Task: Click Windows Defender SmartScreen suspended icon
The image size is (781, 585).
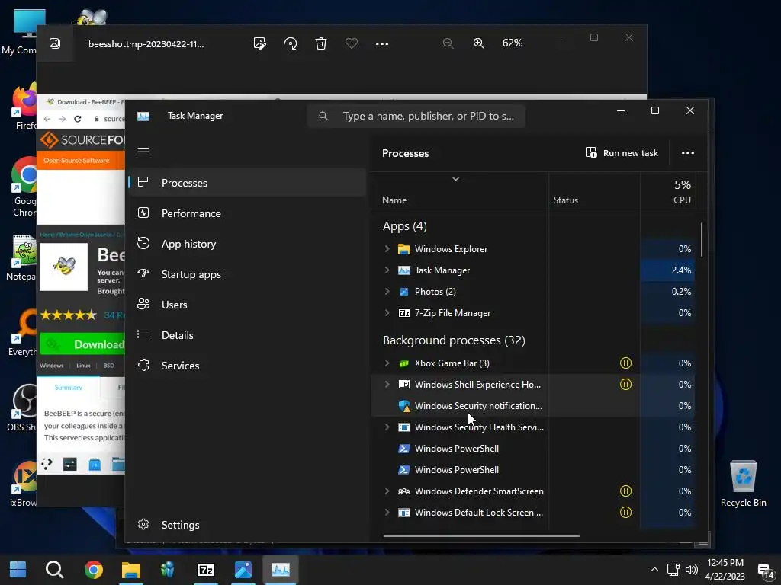Action: pyautogui.click(x=625, y=491)
